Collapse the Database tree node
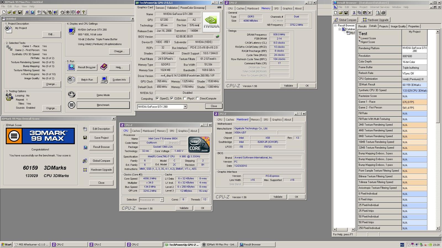 click(x=340, y=29)
